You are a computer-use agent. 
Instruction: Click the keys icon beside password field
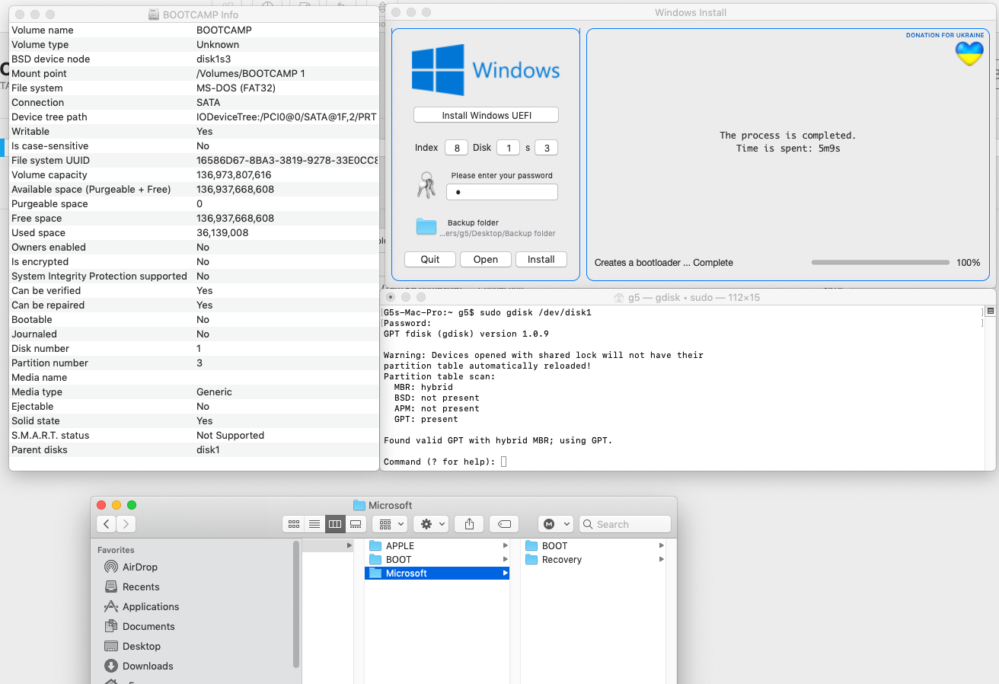426,185
